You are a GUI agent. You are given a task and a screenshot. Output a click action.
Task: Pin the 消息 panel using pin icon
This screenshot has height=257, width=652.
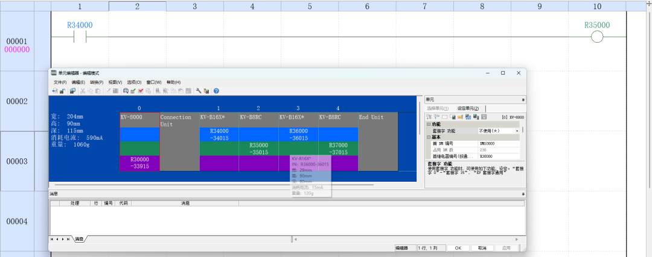point(523,194)
